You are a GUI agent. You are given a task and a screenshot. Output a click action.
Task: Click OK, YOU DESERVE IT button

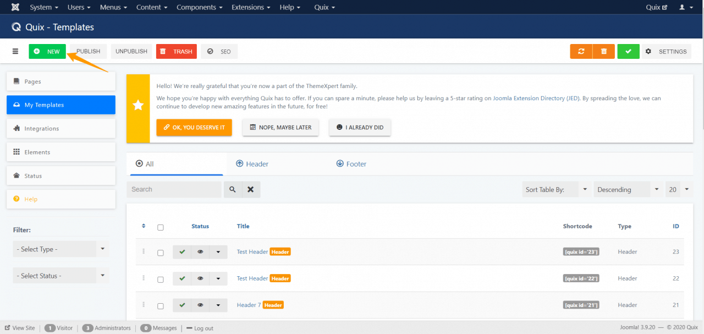[194, 127]
